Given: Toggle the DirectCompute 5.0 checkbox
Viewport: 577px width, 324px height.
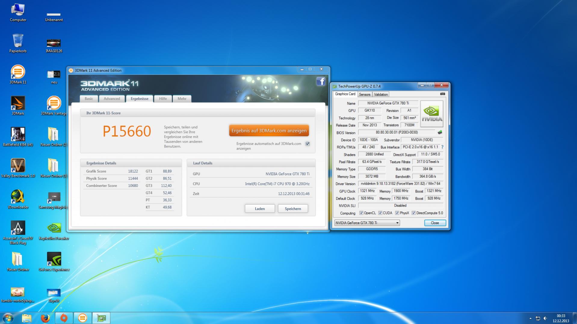Looking at the screenshot, I should point(414,213).
